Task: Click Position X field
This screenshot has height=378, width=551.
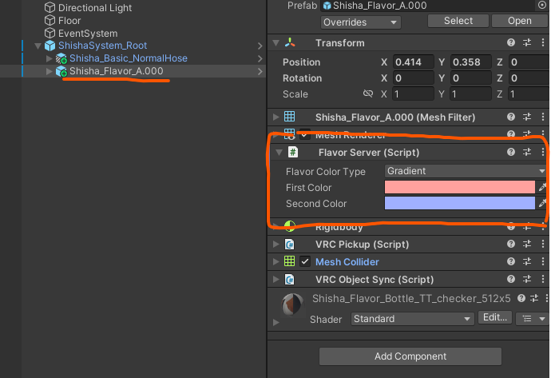Action: (x=414, y=62)
